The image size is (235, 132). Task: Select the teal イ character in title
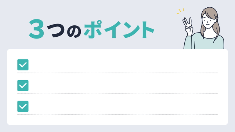(113, 30)
